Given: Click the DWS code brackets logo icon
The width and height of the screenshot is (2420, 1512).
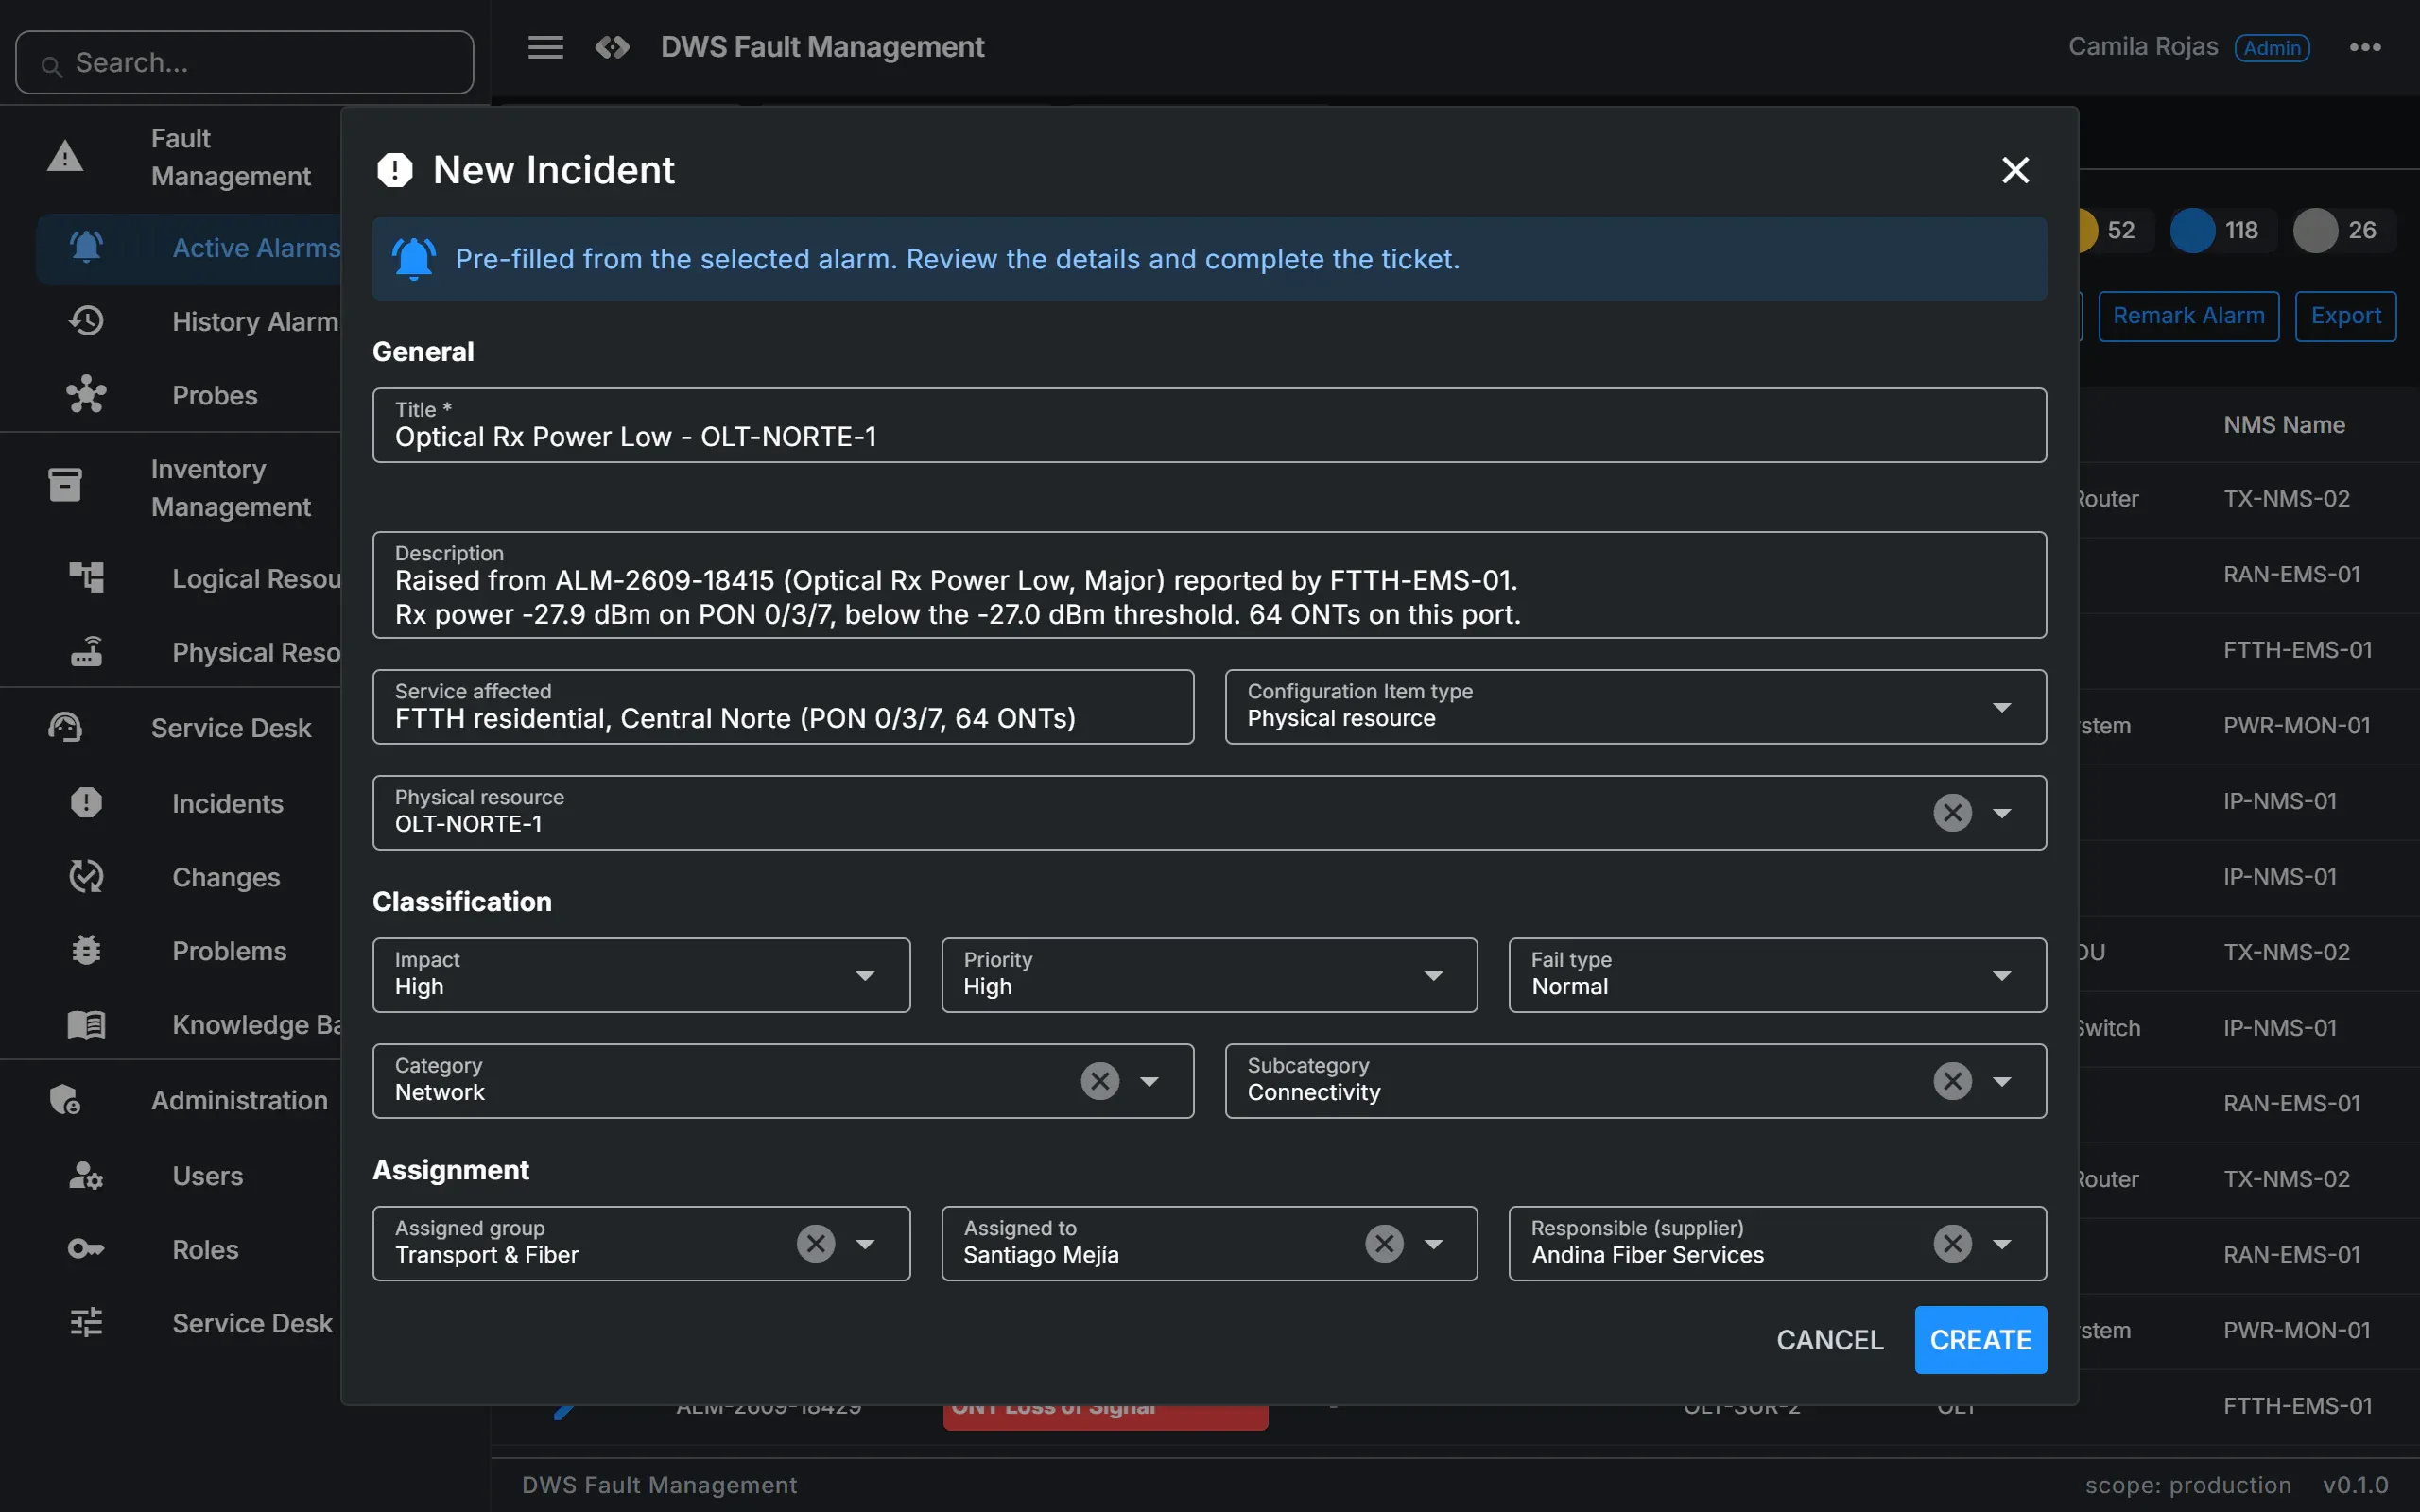Looking at the screenshot, I should (x=612, y=47).
